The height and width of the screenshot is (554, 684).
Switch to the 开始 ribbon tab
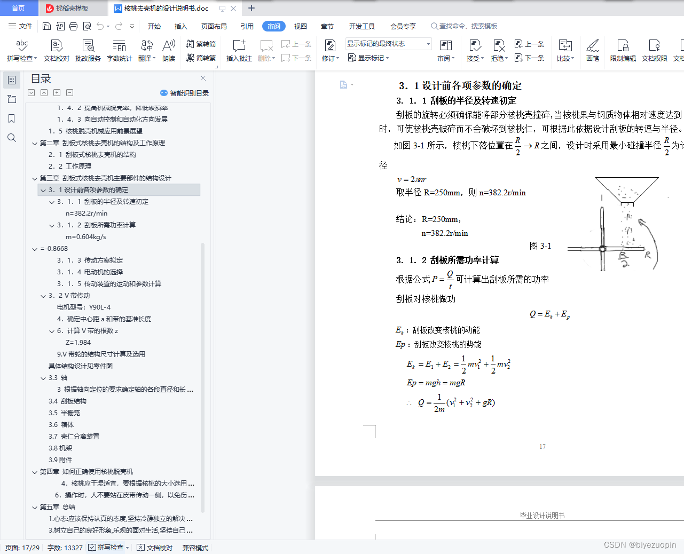[154, 26]
